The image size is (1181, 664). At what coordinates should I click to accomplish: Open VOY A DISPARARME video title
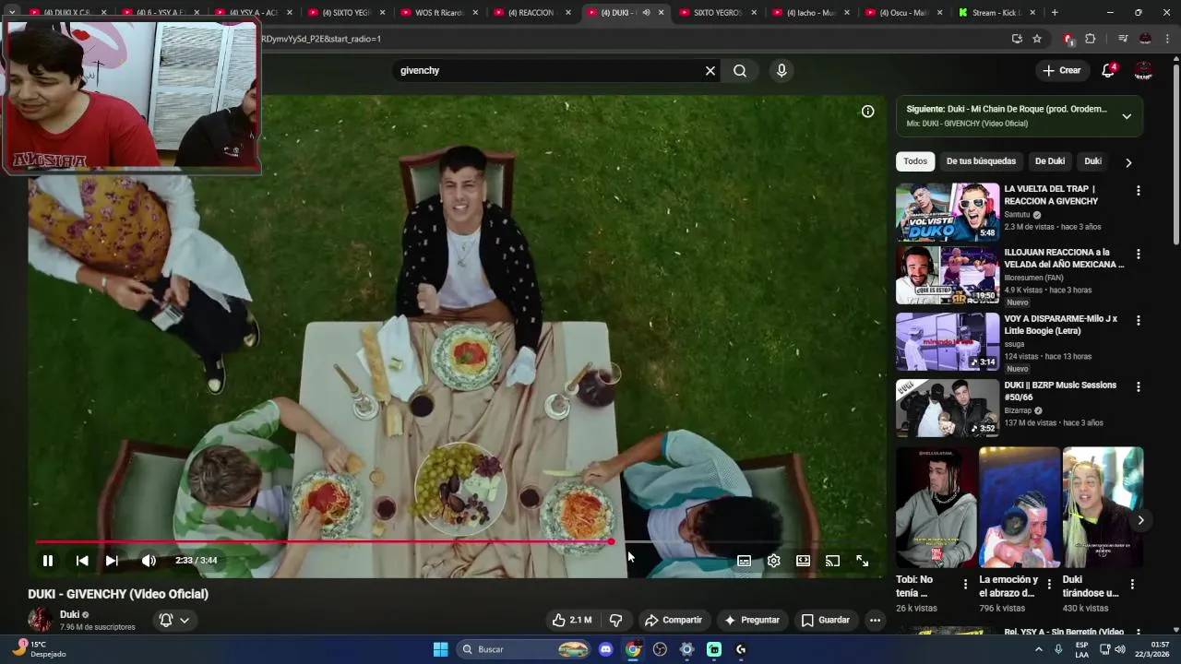pyautogui.click(x=1061, y=325)
